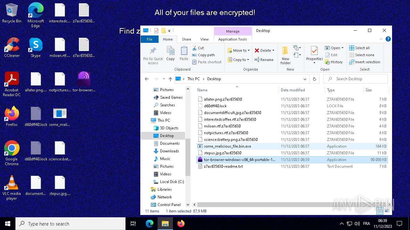Select Skype desktop shortcut

pyautogui.click(x=36, y=48)
